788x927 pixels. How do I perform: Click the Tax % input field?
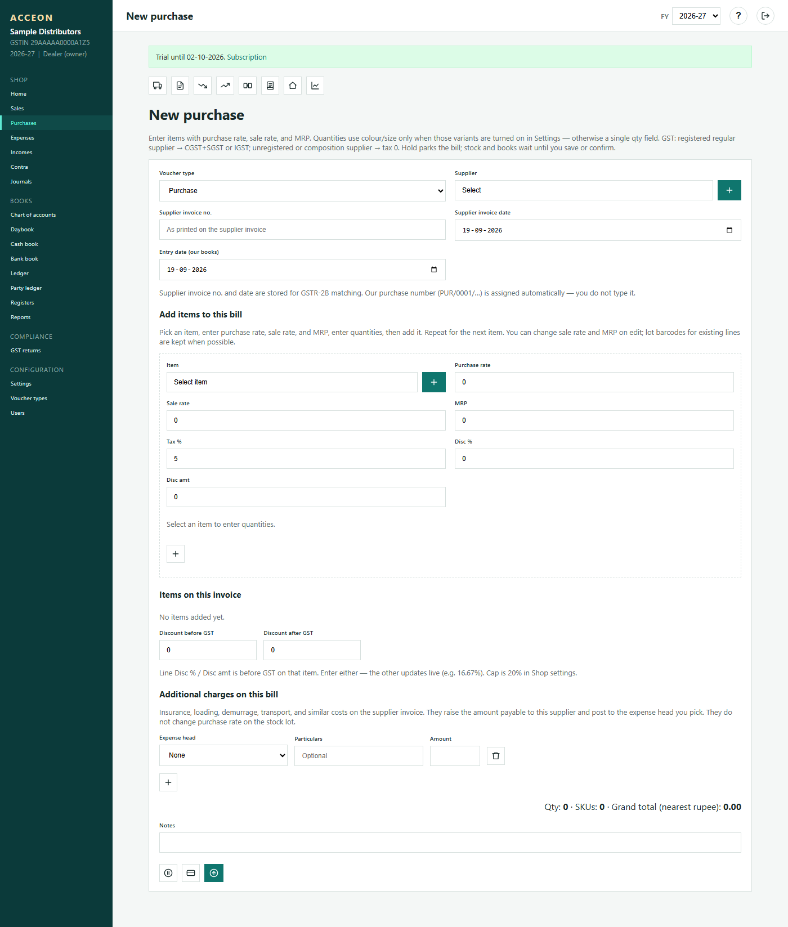[306, 459]
